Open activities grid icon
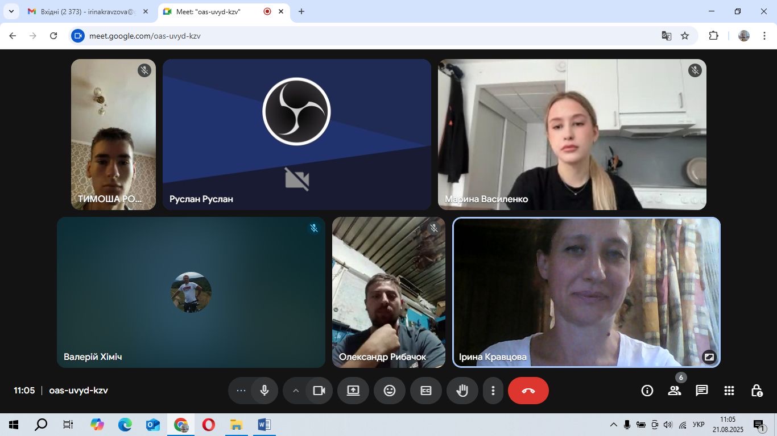Image resolution: width=777 pixels, height=436 pixels. (x=729, y=391)
